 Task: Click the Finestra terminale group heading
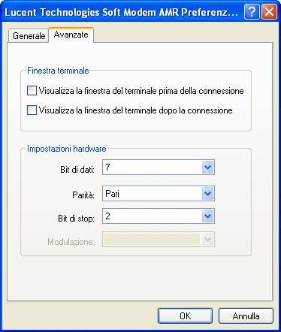58,71
